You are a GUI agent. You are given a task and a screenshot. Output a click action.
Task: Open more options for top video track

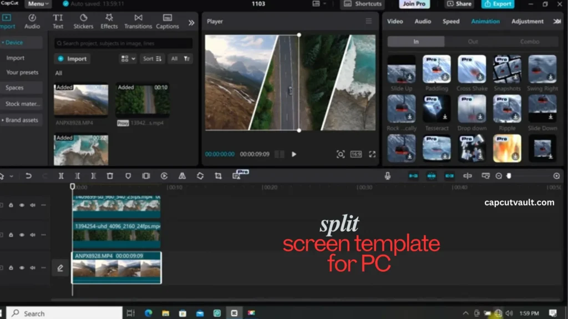43,205
